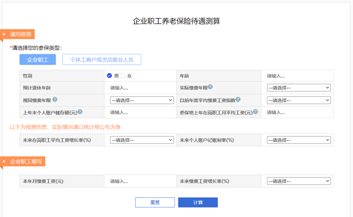Image resolution: width=353 pixels, height=217 pixels.
Task: Click the 视同缴费年限 question mark icon
Action: [x=55, y=99]
